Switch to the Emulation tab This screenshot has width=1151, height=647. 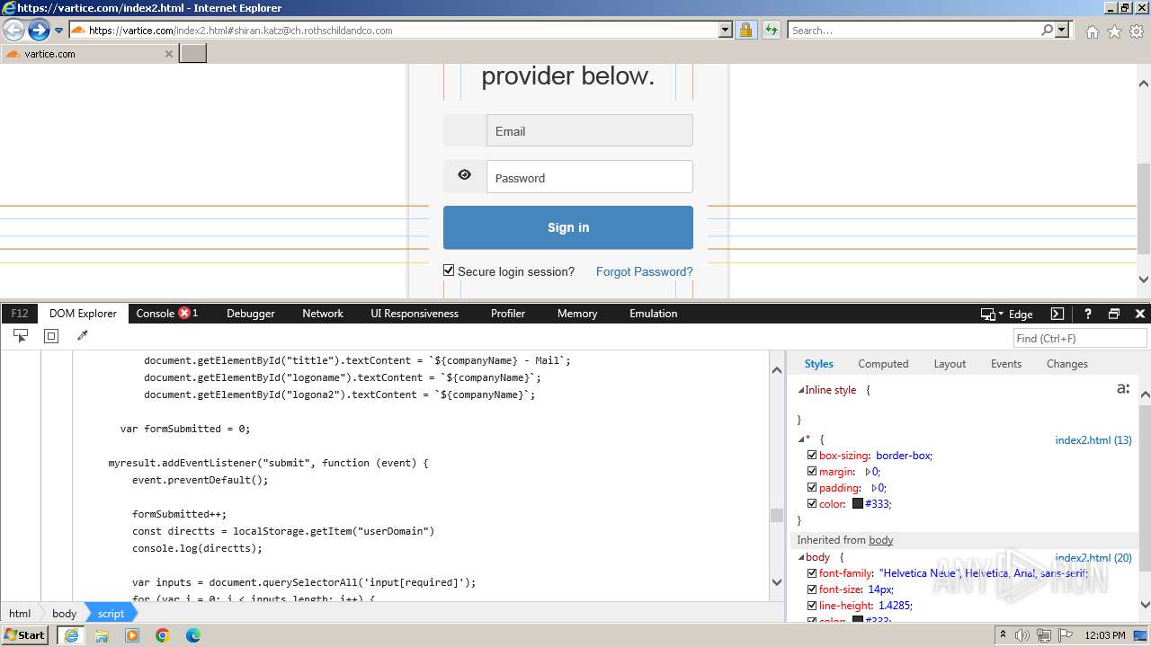click(x=654, y=314)
